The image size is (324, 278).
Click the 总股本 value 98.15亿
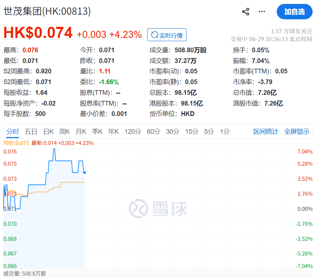pos(185,93)
